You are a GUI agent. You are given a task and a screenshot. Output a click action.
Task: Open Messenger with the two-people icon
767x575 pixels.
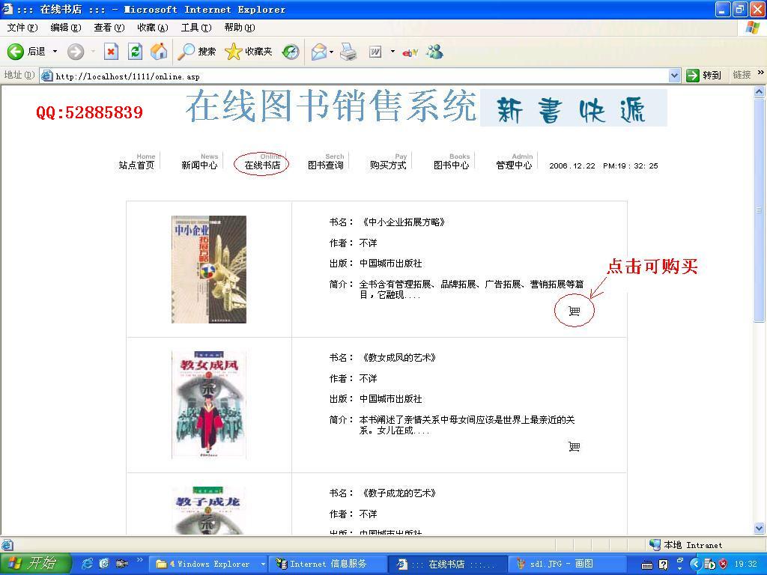coord(434,52)
